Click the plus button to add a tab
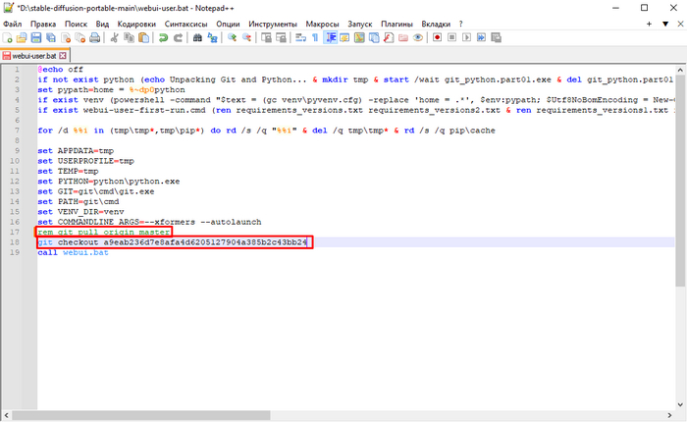Viewport: 687px width, 422px height. [647, 22]
